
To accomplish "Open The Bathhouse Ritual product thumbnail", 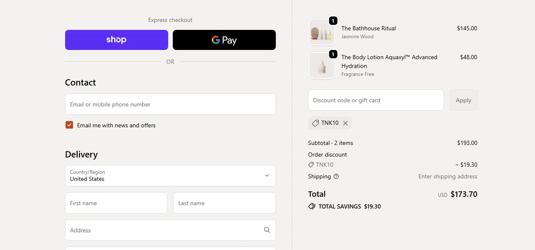I will [322, 32].
